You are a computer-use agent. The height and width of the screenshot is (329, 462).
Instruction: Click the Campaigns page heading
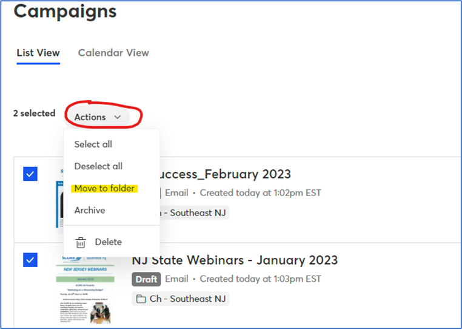(65, 11)
